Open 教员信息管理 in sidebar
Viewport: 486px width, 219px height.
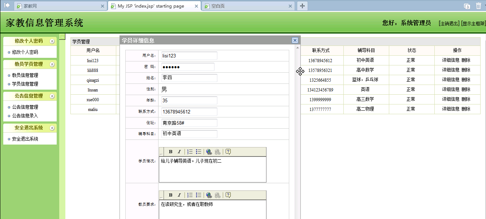click(25, 75)
